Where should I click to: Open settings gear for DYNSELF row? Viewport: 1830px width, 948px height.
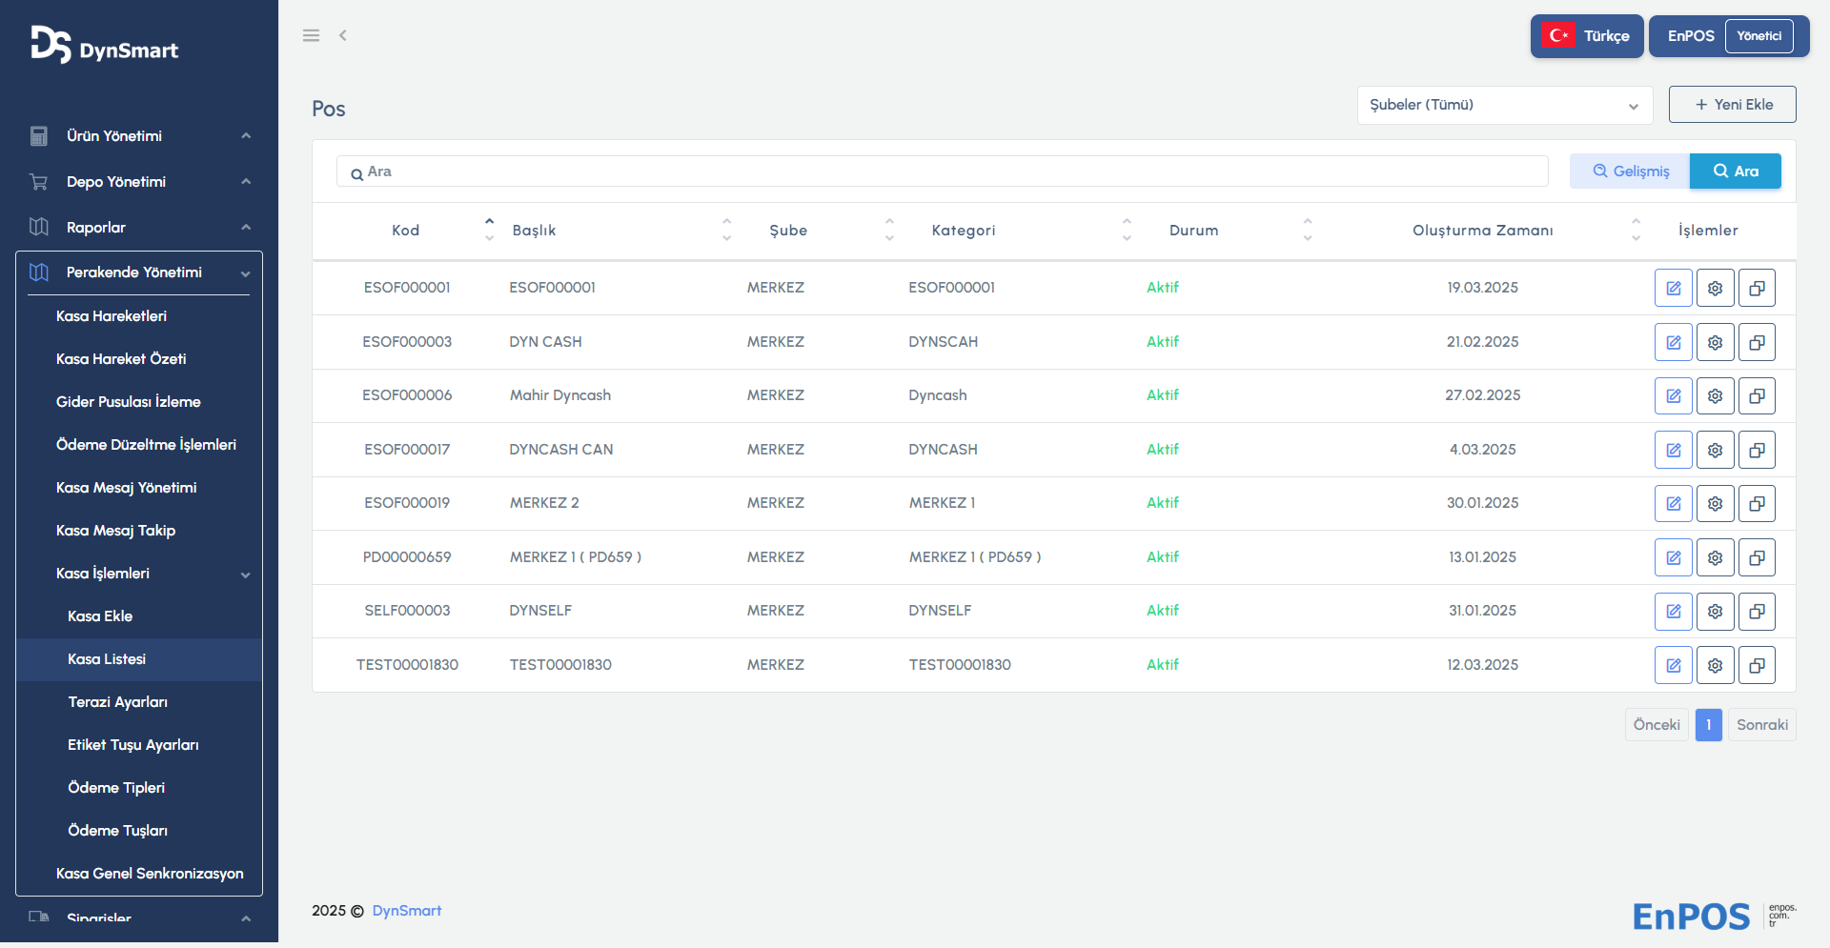point(1715,611)
